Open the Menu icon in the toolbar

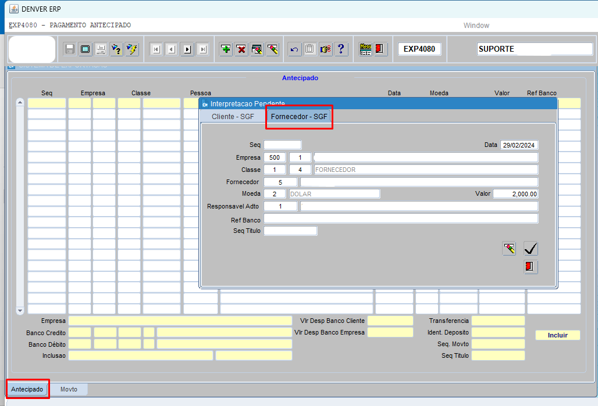pos(365,49)
